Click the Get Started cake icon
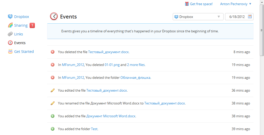Viewport: 264px width, 135px height. [10, 51]
